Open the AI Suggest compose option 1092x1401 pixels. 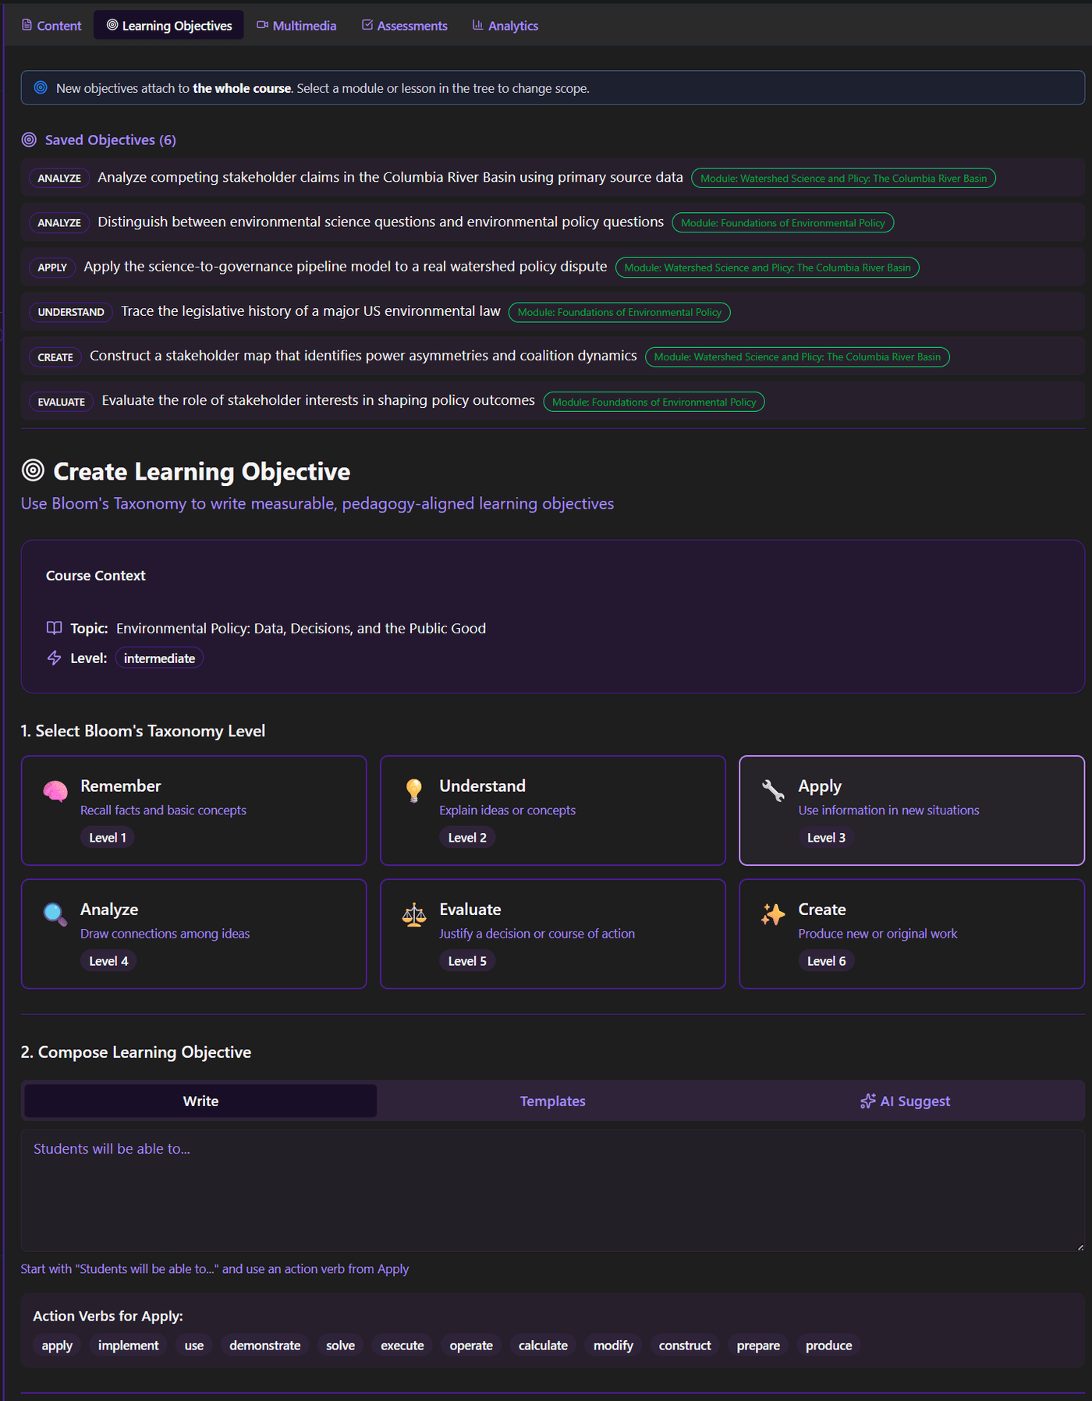[x=906, y=1101]
